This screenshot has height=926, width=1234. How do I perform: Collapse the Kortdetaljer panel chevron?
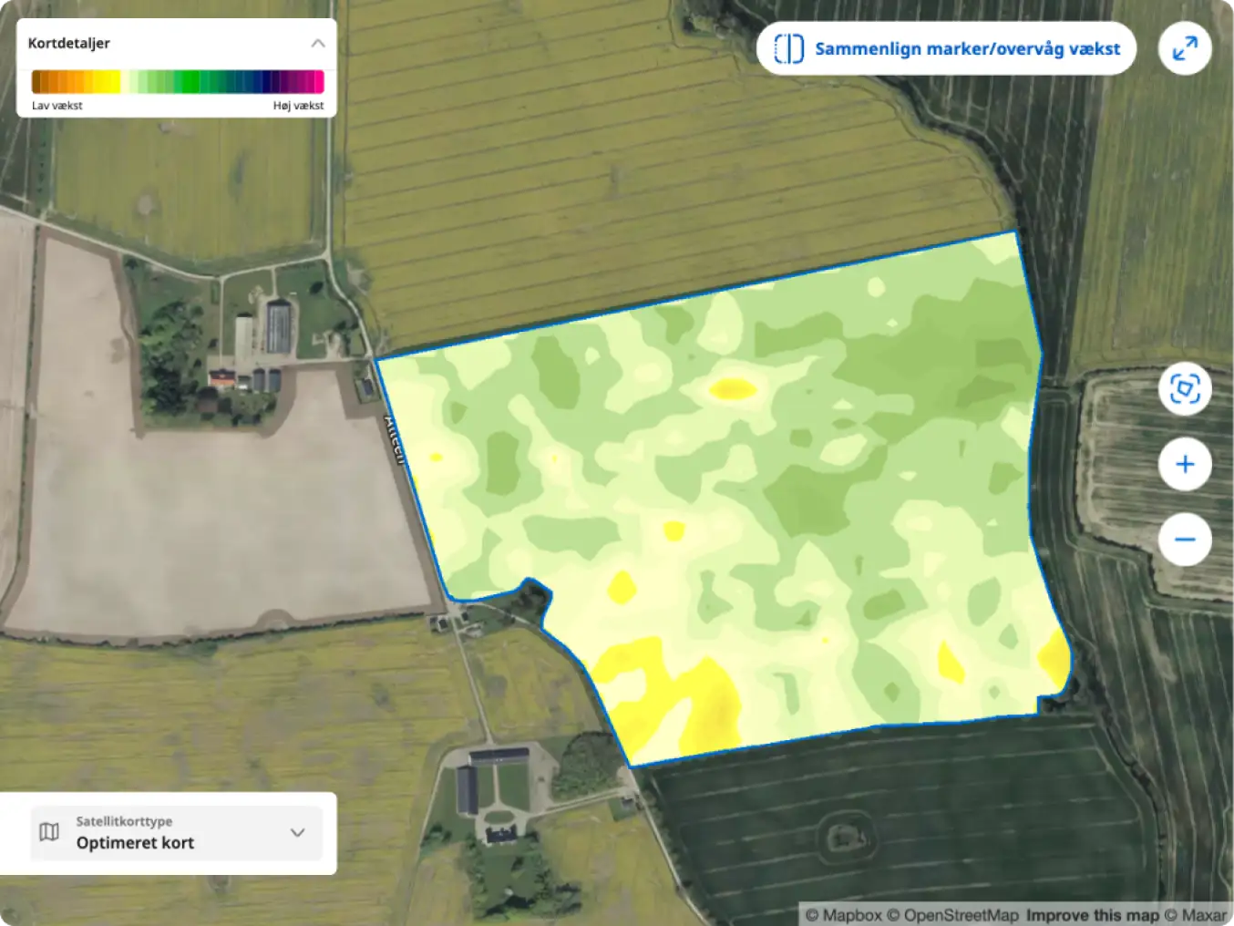point(318,43)
